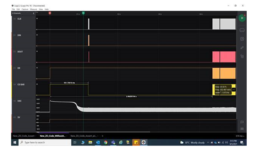Open the Device Settings panel icon
Screen dimensions: 253x151
[242, 30]
